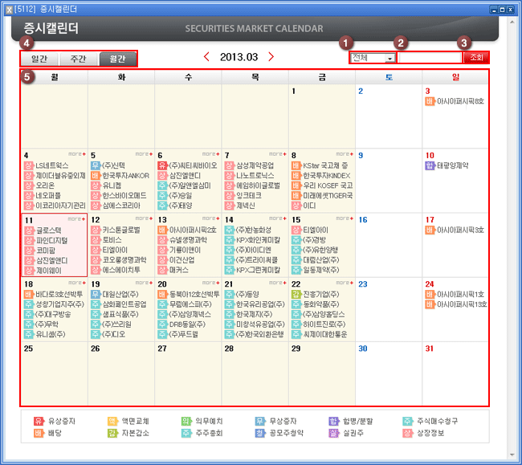This screenshot has width=522, height=465.
Task: Show more events for March 15
Action: click(x=344, y=218)
